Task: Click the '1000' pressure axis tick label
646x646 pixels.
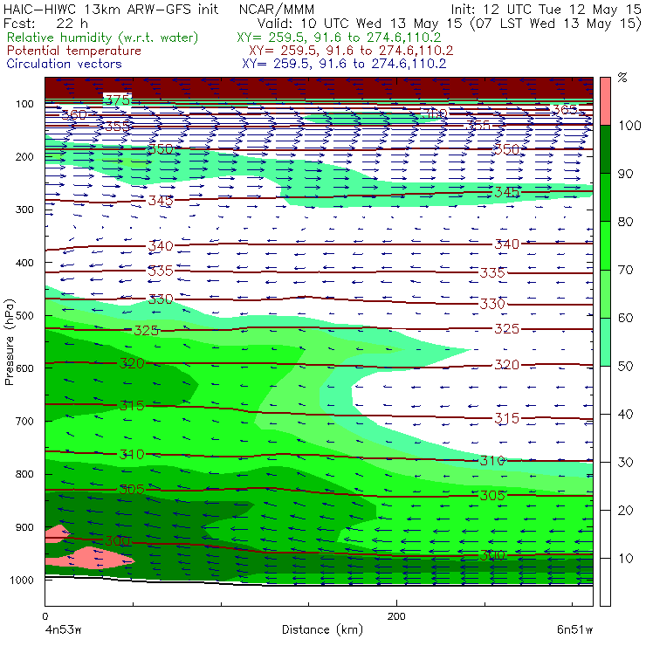Action: [x=22, y=581]
